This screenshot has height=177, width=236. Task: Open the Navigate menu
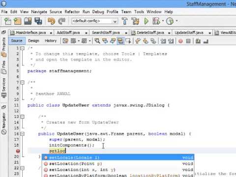point(39,12)
